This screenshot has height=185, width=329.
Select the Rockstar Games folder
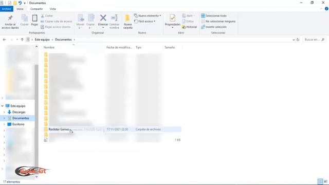point(59,129)
